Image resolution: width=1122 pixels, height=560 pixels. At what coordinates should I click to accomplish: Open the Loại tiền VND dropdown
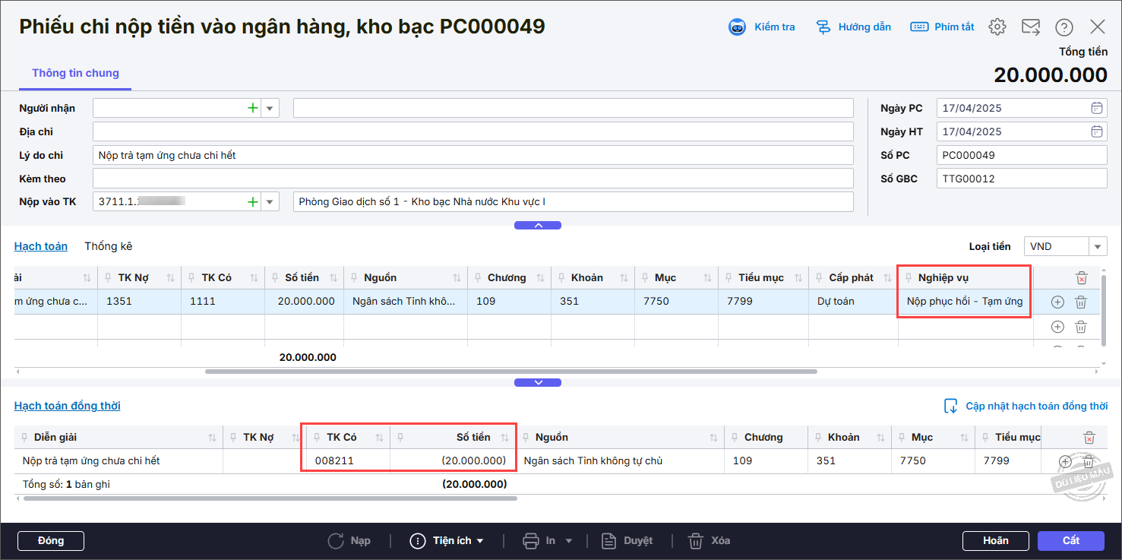pyautogui.click(x=1098, y=246)
